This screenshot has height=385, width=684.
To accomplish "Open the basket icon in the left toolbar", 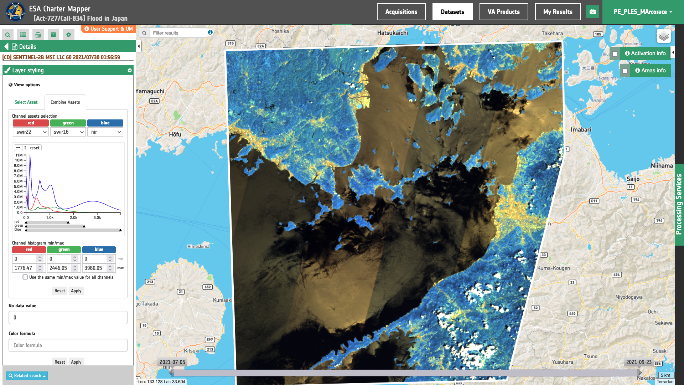I will [38, 35].
